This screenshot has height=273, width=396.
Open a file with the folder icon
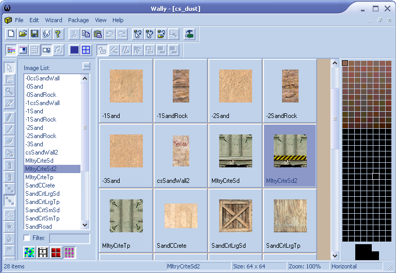click(x=23, y=34)
